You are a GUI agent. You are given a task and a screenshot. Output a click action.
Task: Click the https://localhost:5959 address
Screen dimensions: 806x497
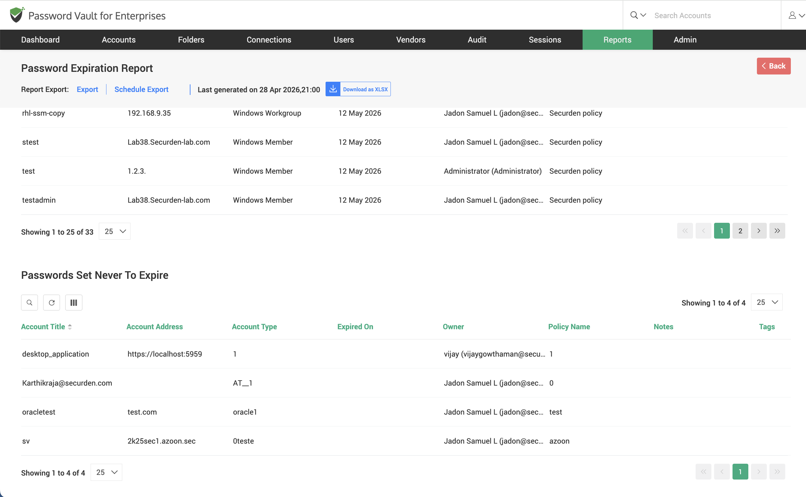pyautogui.click(x=165, y=354)
